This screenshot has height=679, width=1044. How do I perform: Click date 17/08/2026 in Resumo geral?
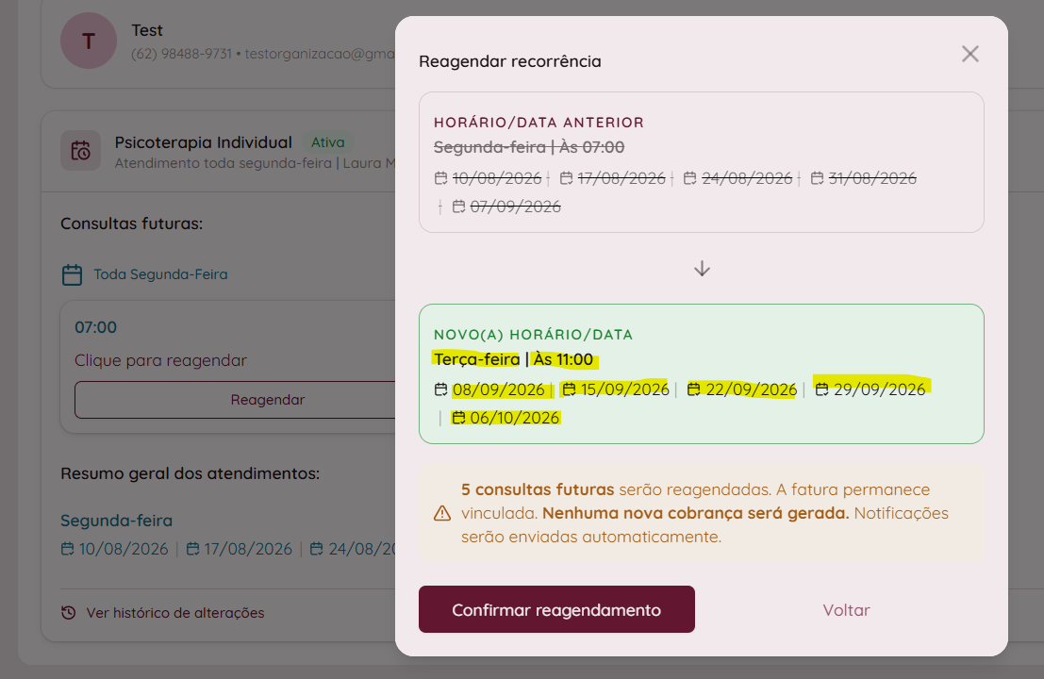point(248,549)
